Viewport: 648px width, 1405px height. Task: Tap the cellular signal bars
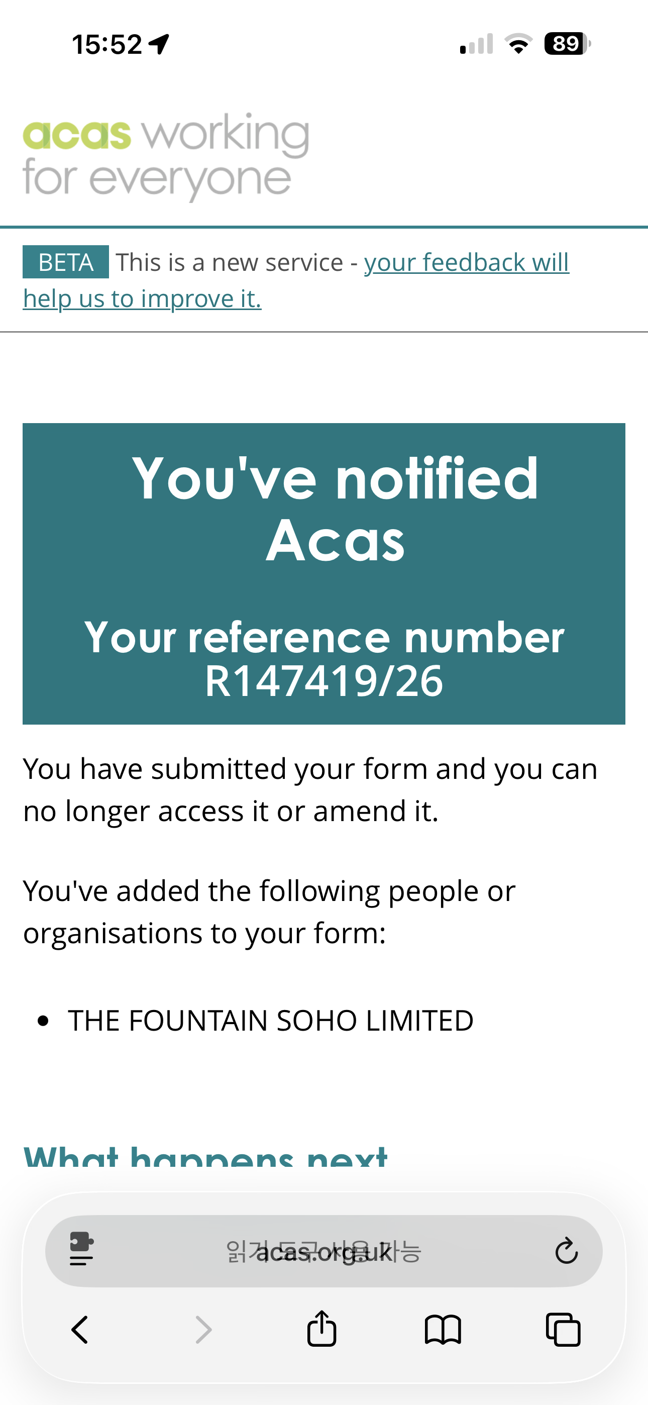click(x=476, y=45)
